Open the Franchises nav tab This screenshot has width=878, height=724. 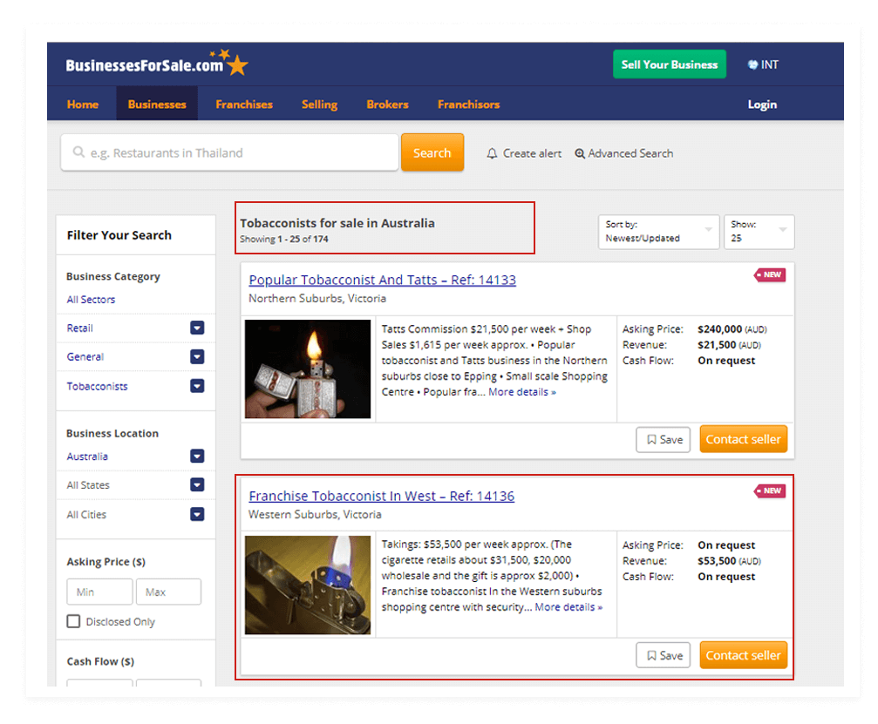click(x=244, y=105)
